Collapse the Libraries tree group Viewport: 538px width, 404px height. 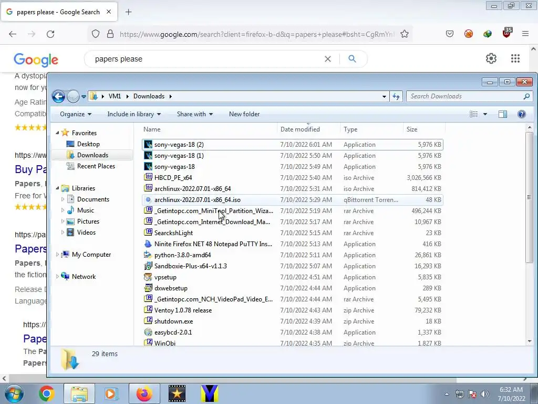[57, 188]
